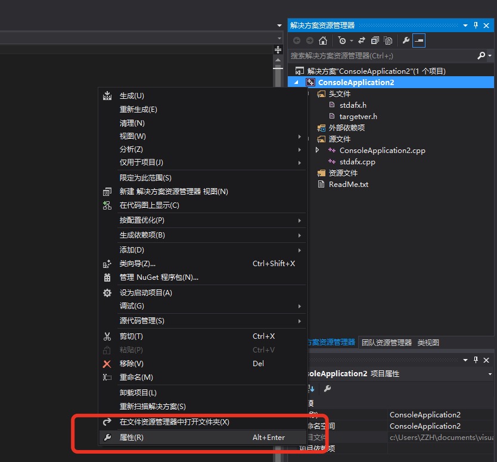Click the Solution Explorer search field
The height and width of the screenshot is (462, 497).
tap(382, 56)
